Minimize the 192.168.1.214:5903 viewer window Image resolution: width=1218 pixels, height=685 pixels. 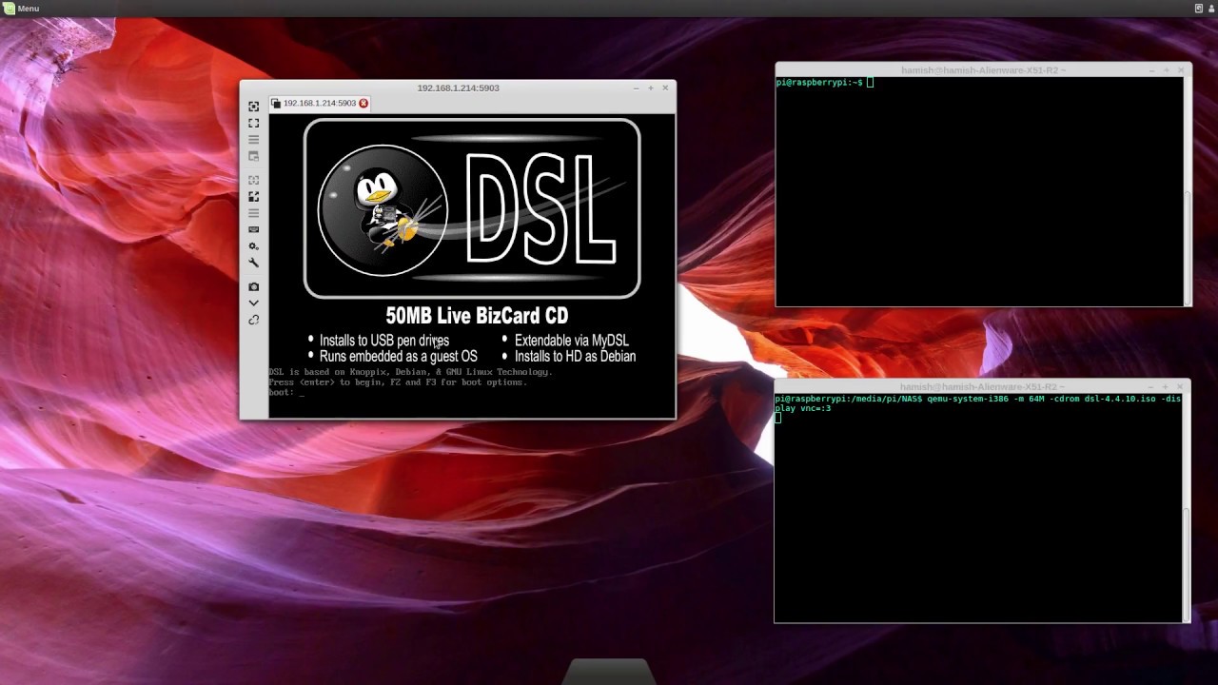[637, 88]
